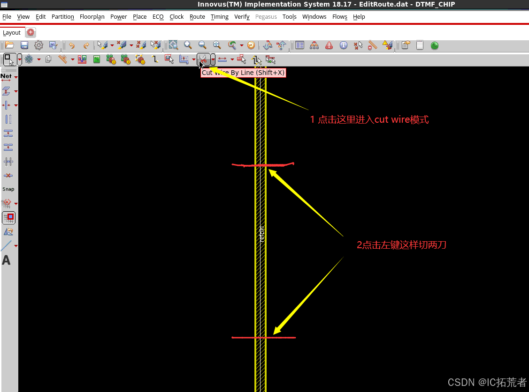The height and width of the screenshot is (392, 529).
Task: Open the ECO menu
Action: point(158,16)
